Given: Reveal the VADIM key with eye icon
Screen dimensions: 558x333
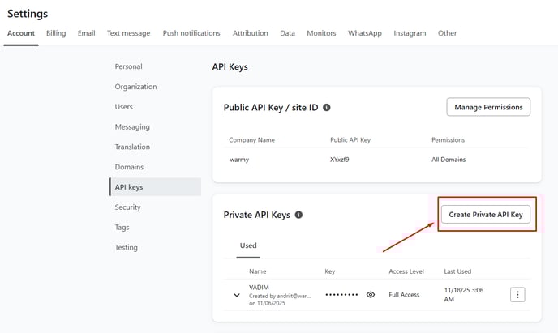Looking at the screenshot, I should (371, 295).
